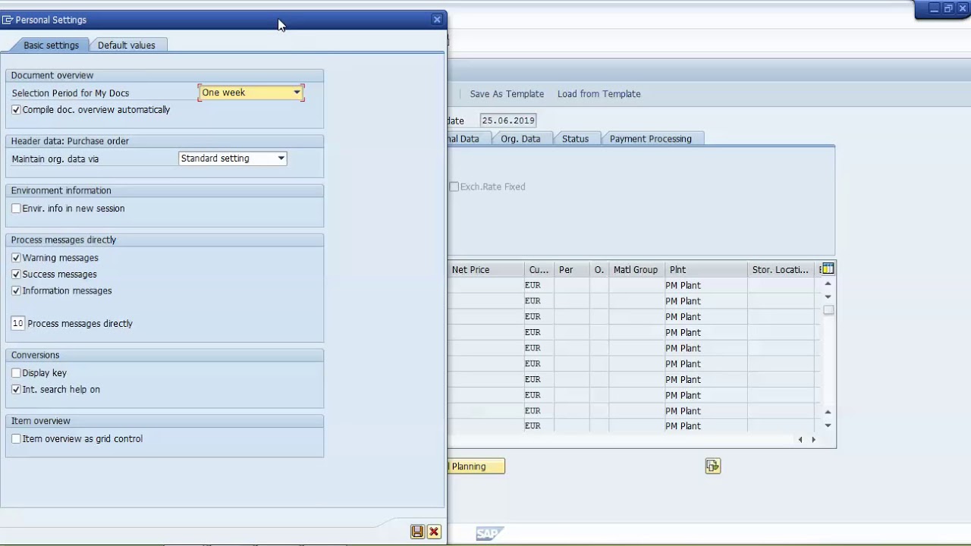
Task: Enable Envir. info in new session
Action: point(16,209)
